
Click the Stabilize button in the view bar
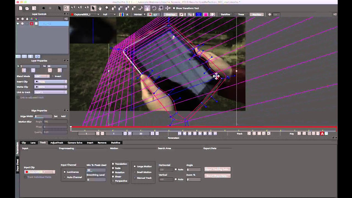[x=225, y=15]
